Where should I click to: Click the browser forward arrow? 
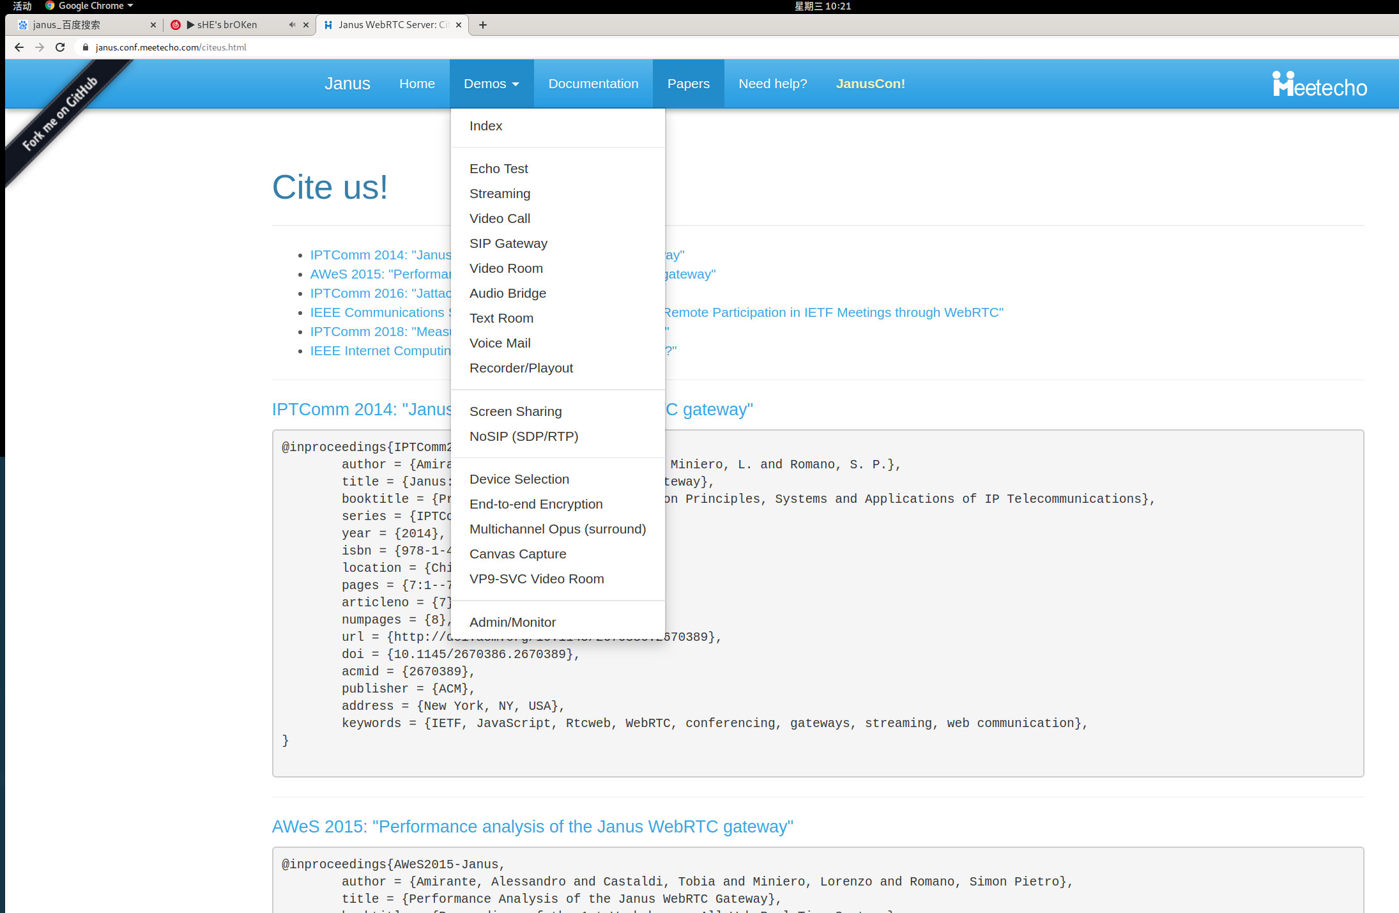(x=40, y=47)
